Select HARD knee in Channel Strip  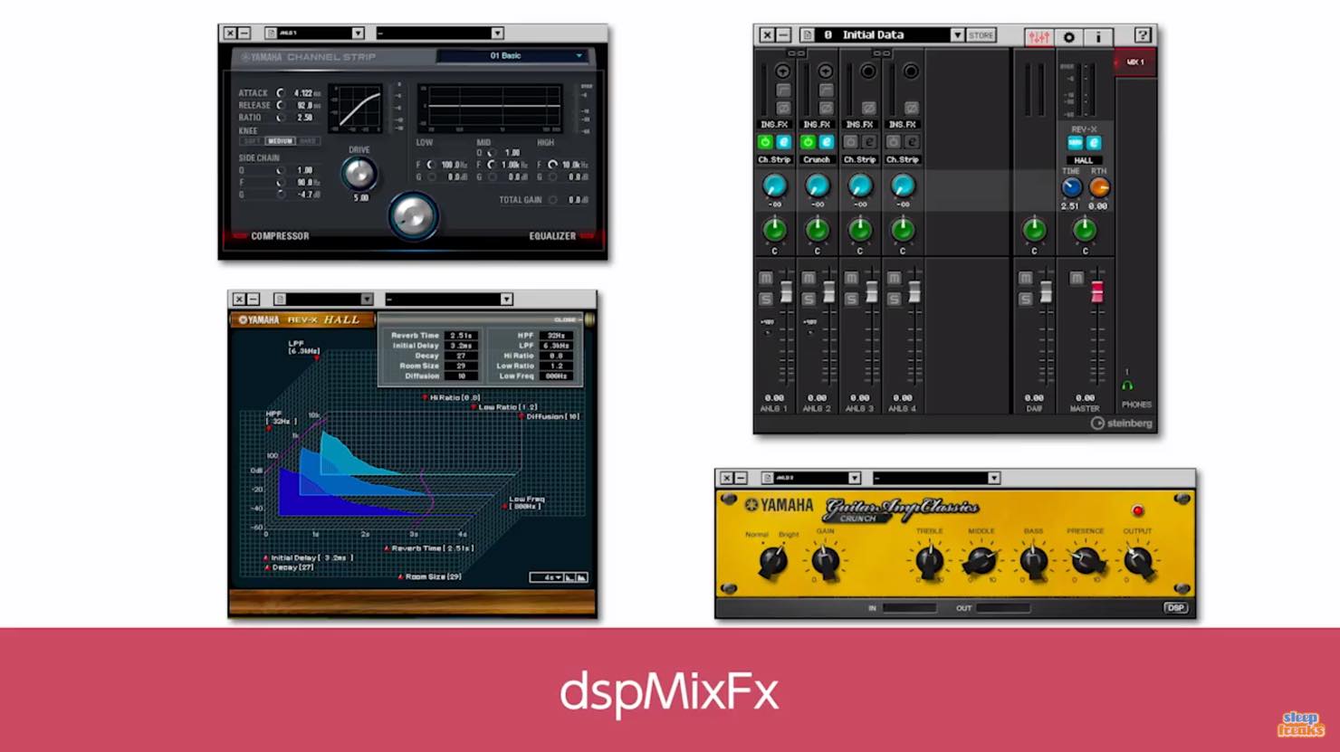tap(308, 141)
